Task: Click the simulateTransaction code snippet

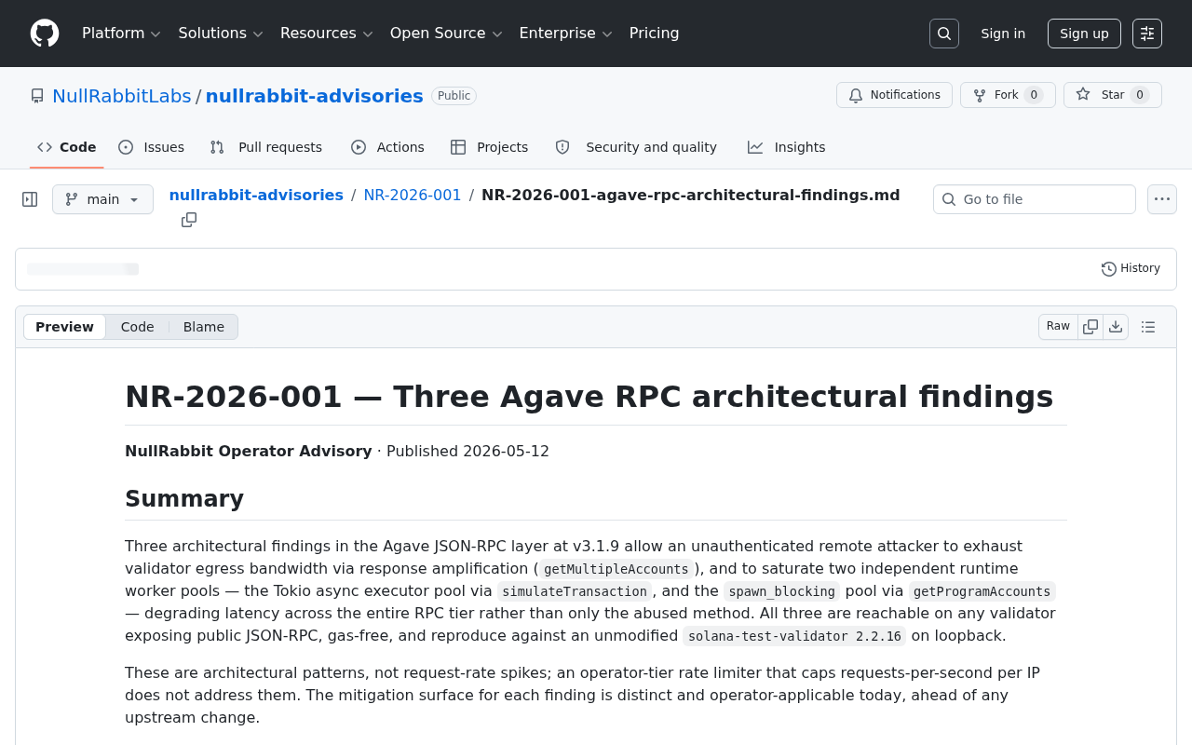Action: coord(575,591)
